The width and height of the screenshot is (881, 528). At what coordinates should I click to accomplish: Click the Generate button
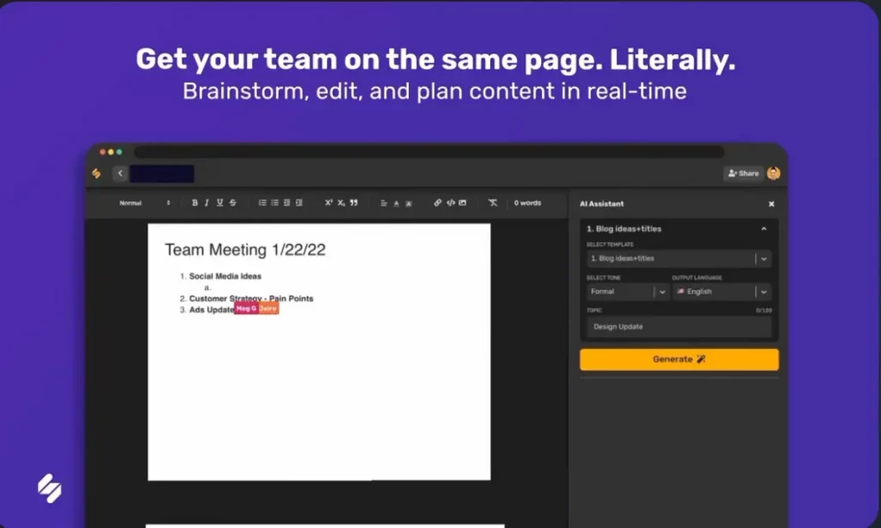[680, 359]
